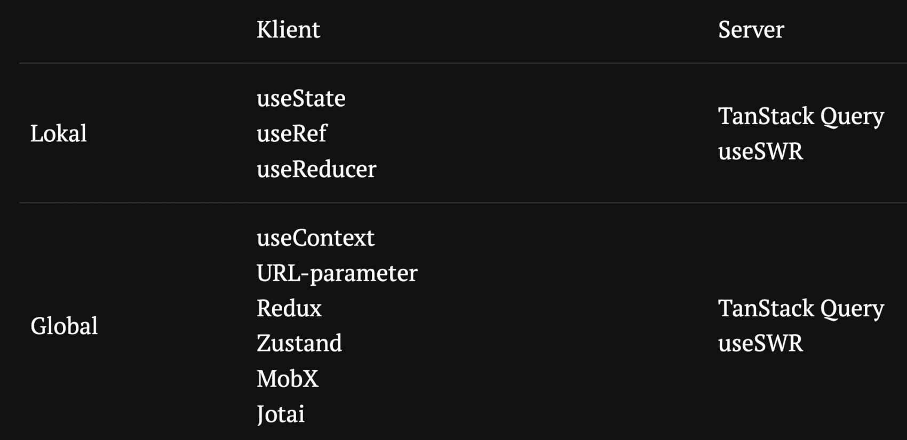Select the Lokal row label

[x=58, y=133]
